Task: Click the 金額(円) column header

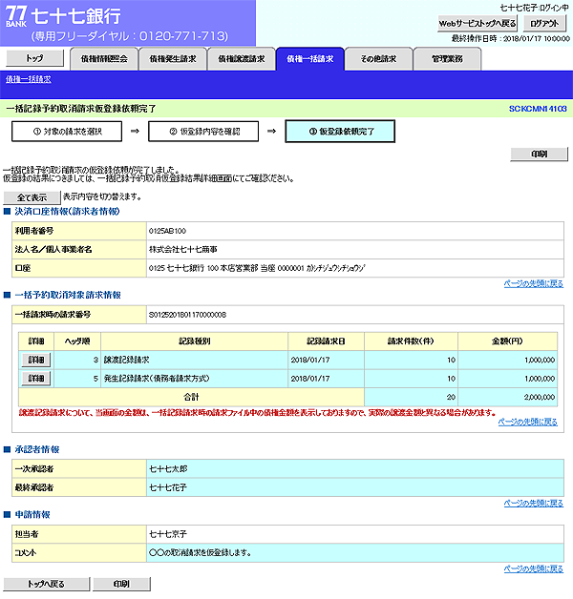Action: click(x=508, y=341)
